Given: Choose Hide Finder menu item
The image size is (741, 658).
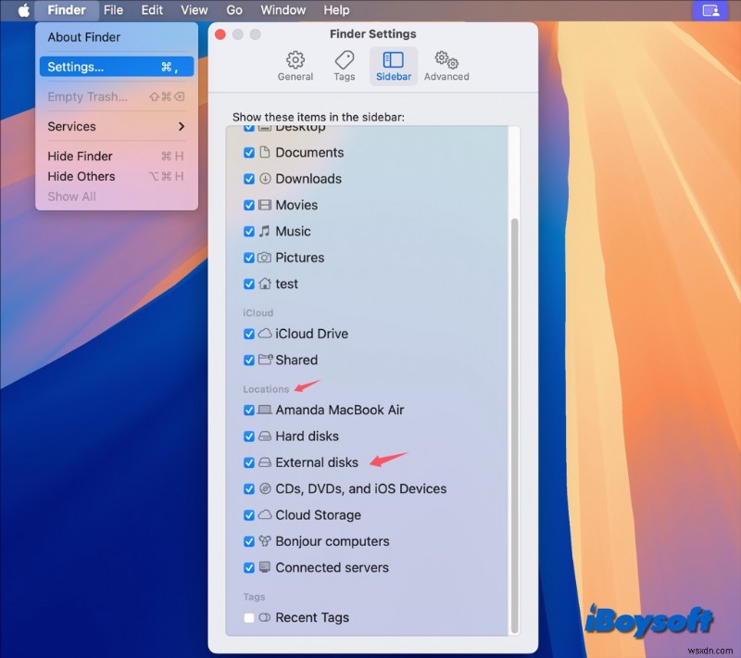Looking at the screenshot, I should coord(117,156).
